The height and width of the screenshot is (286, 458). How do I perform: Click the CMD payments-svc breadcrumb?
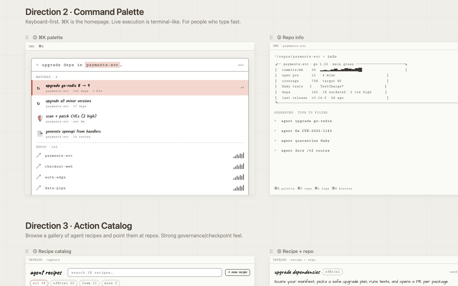point(289,46)
